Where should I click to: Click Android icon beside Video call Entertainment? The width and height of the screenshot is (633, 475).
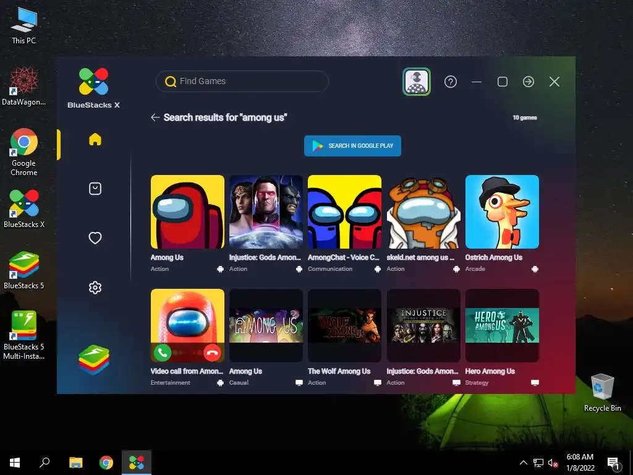[220, 383]
